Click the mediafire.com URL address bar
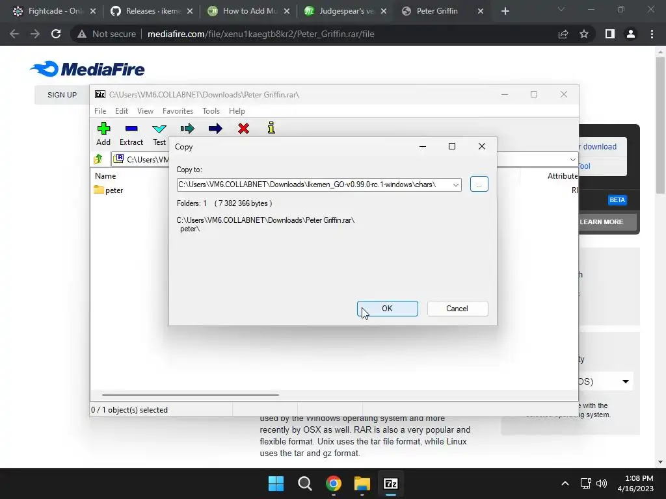This screenshot has height=499, width=666. [x=261, y=34]
